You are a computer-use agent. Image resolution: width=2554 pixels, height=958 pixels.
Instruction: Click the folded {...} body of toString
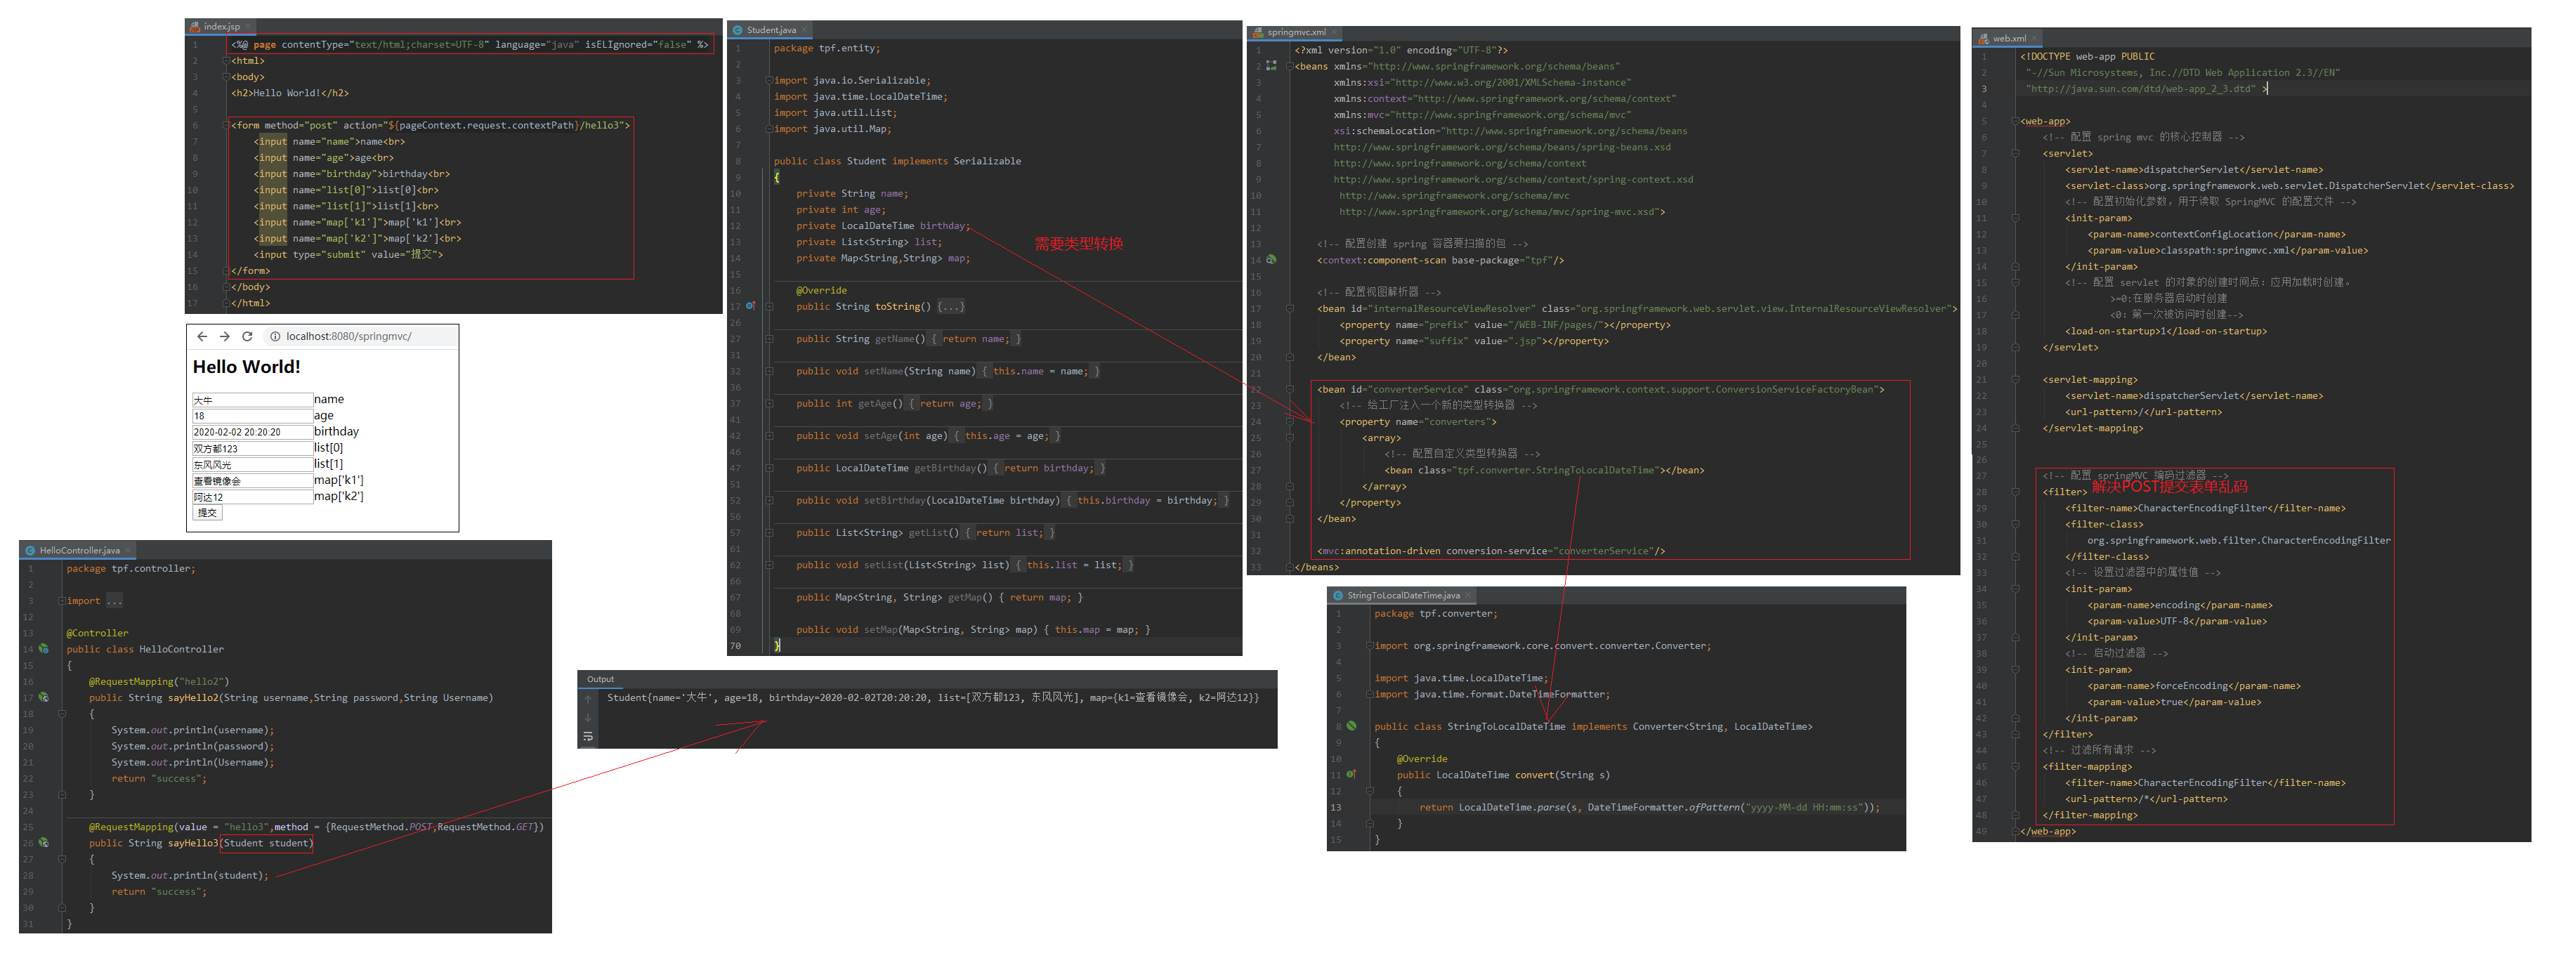950,306
